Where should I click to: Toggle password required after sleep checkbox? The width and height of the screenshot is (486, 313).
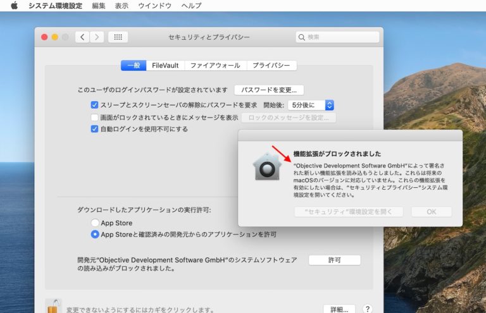coord(94,105)
